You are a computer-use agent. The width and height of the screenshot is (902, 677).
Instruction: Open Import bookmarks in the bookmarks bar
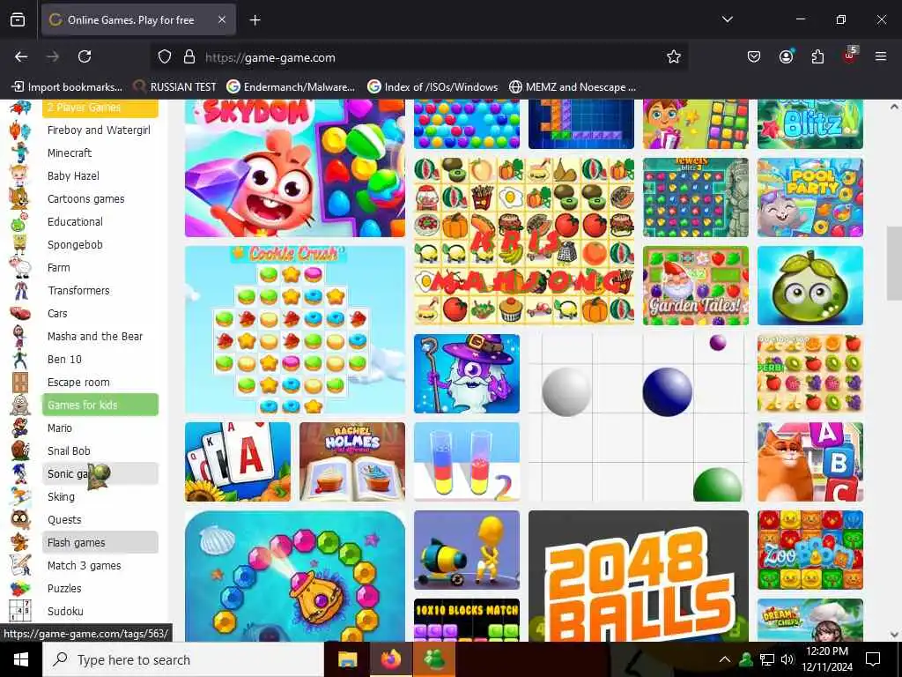pyautogui.click(x=67, y=87)
